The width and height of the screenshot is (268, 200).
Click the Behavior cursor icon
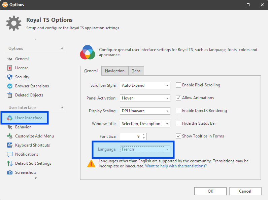coord(10,127)
